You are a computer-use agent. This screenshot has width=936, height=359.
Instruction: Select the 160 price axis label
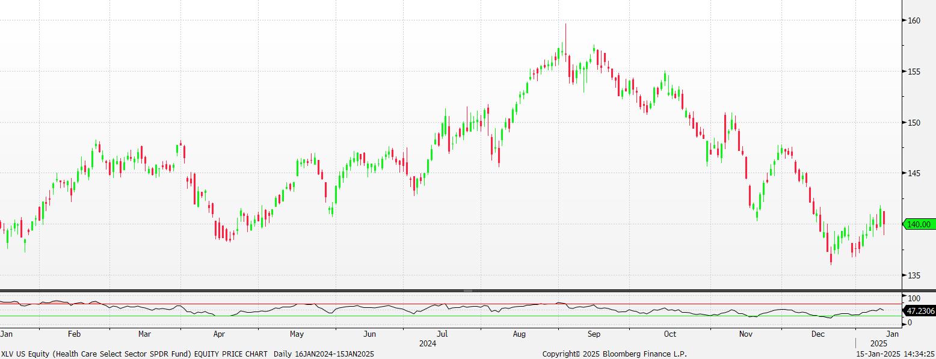pos(914,20)
